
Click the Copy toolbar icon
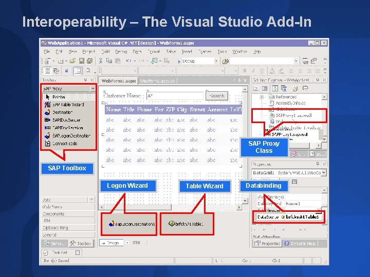pyautogui.click(x=109, y=61)
